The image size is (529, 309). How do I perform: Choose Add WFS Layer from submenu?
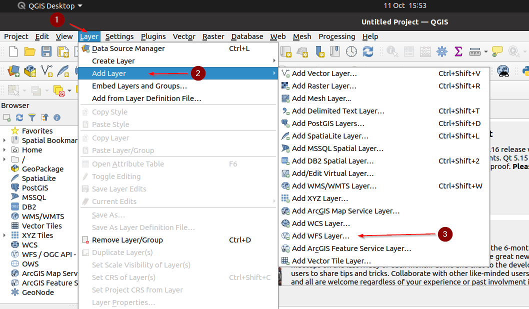(384, 236)
